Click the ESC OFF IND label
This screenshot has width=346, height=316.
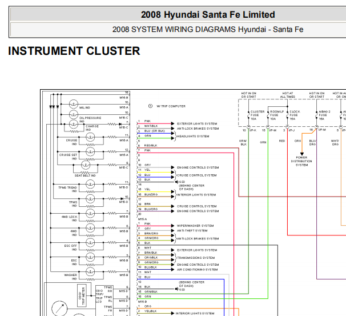coord(71,248)
